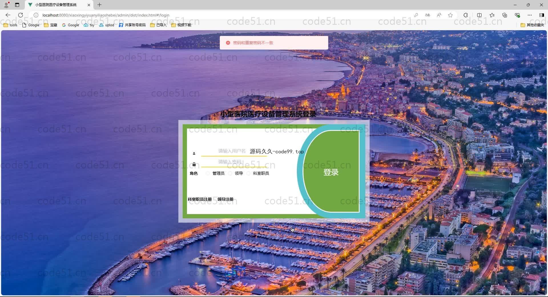This screenshot has height=297, width=548.
Task: Click the 小型医院医疗设备管理系统登录 heading
Action: [x=268, y=114]
